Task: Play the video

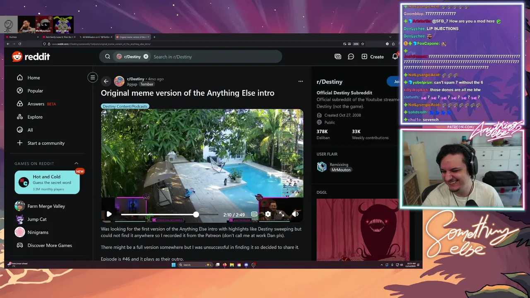Action: point(109,214)
